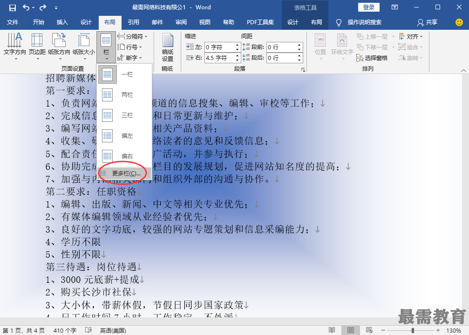Open the quick access toolbar customize arrow
The height and width of the screenshot is (335, 469).
click(56, 8)
